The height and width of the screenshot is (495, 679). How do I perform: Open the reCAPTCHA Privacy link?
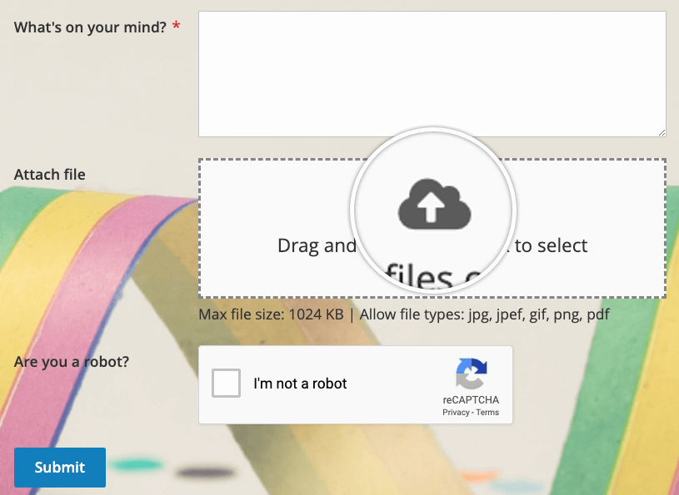click(x=456, y=413)
